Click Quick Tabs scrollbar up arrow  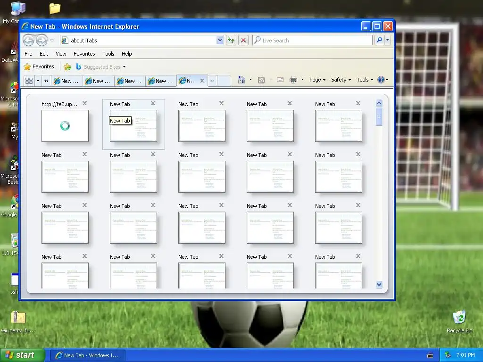[x=379, y=103]
